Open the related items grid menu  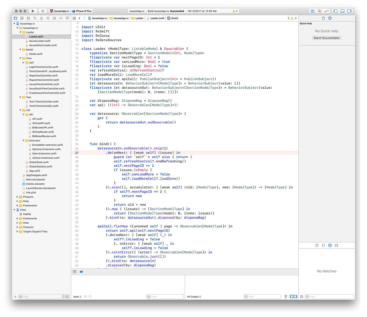[74, 18]
